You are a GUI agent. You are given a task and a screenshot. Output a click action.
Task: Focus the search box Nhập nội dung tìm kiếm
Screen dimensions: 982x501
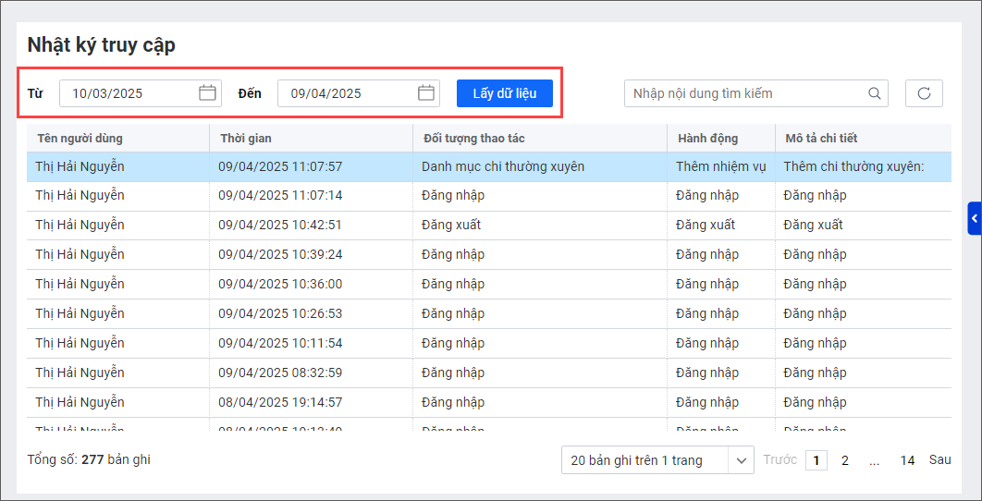[x=744, y=93]
